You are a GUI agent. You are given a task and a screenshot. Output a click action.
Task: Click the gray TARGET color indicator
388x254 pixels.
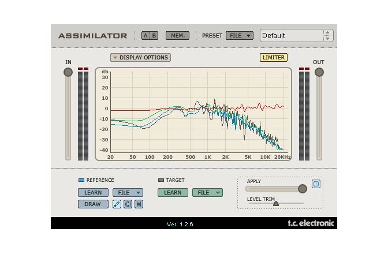click(161, 180)
